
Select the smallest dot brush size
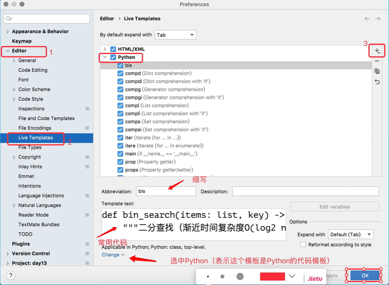(x=208, y=277)
